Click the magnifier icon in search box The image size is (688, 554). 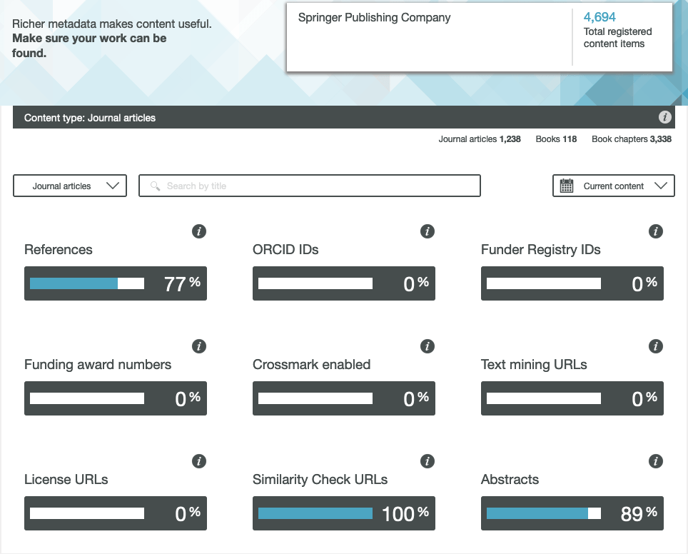pyautogui.click(x=155, y=186)
